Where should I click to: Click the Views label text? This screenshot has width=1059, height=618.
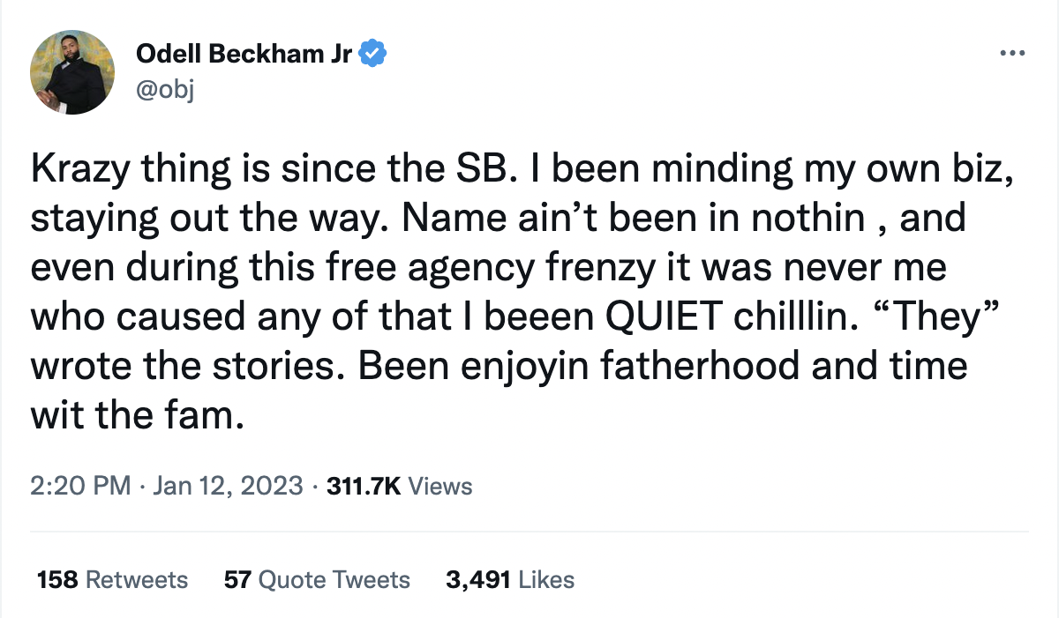439,486
